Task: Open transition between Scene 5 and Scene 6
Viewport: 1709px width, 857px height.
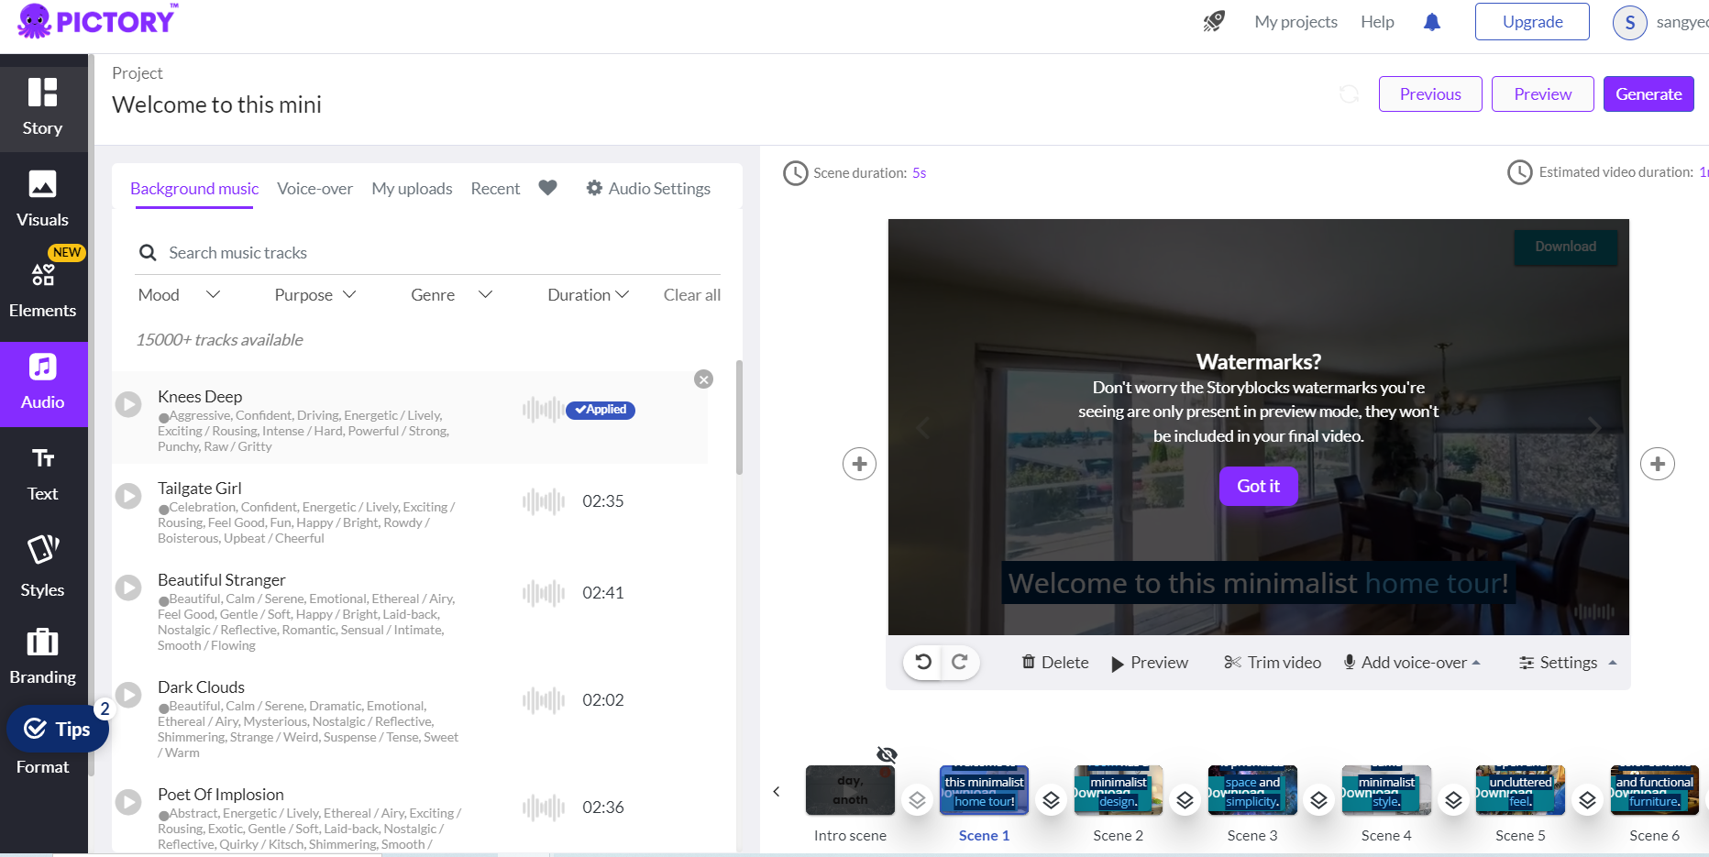Action: pos(1587,800)
